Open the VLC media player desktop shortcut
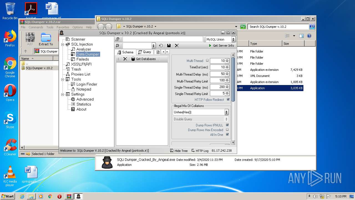This screenshot has height=200, width=355. point(10,176)
